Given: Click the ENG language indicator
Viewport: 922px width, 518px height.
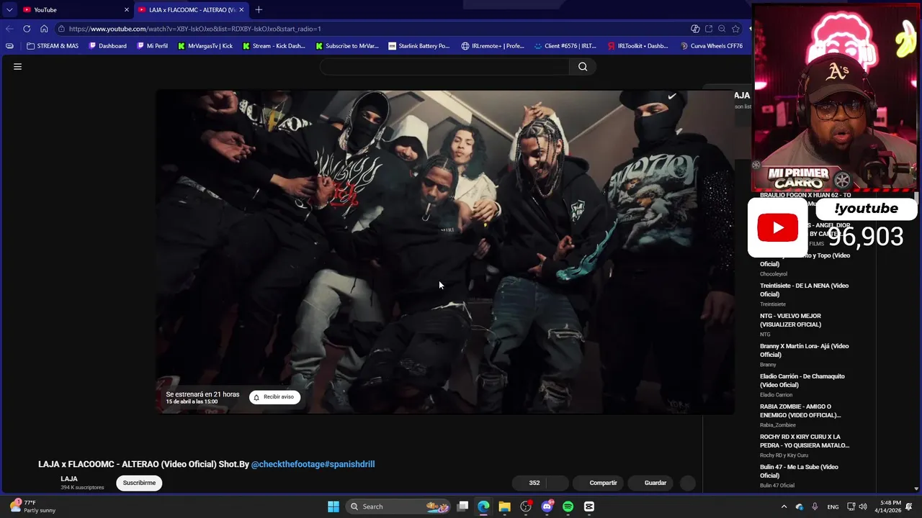Looking at the screenshot, I should tap(833, 506).
